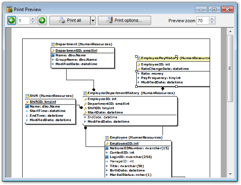Click the EmployeePayHistory table icon
The image size is (241, 185).
(x=139, y=58)
